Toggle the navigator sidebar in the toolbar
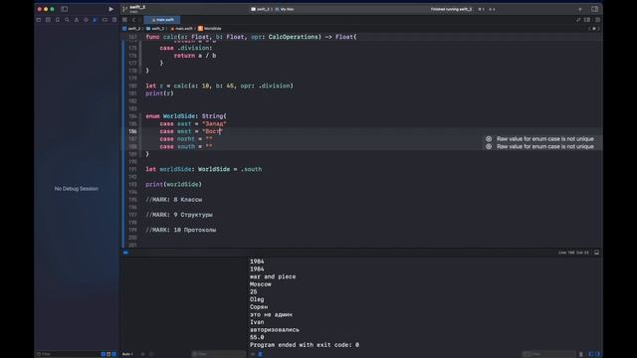This screenshot has width=637, height=358. (64, 9)
